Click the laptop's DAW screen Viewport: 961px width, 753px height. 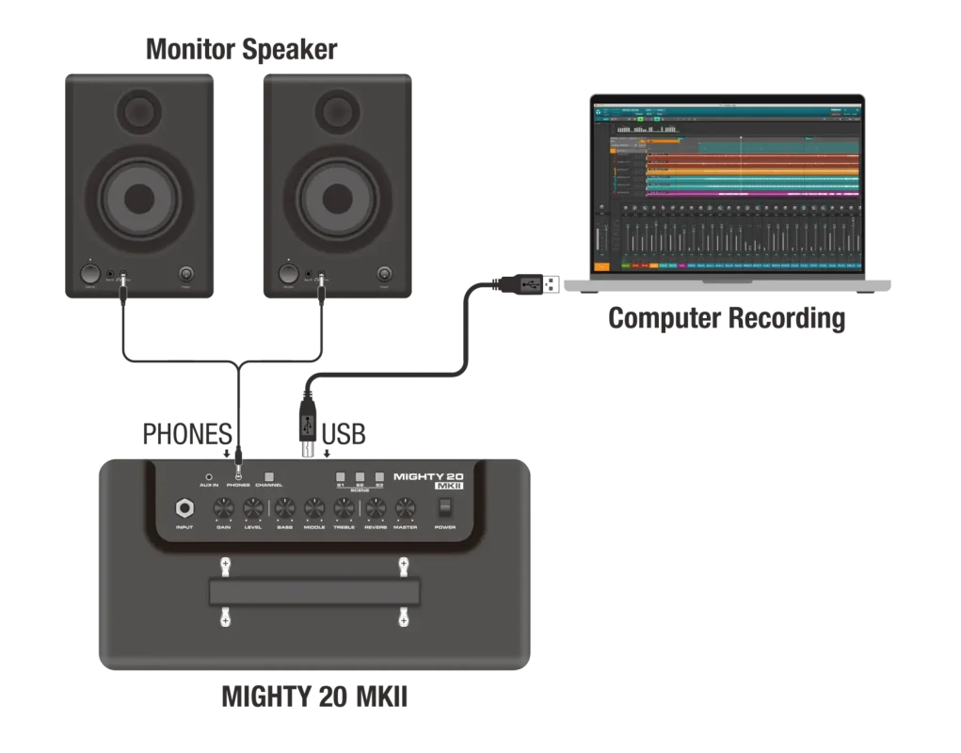tap(727, 187)
